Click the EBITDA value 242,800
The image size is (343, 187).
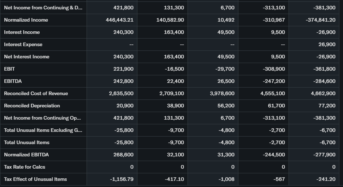[x=123, y=81]
